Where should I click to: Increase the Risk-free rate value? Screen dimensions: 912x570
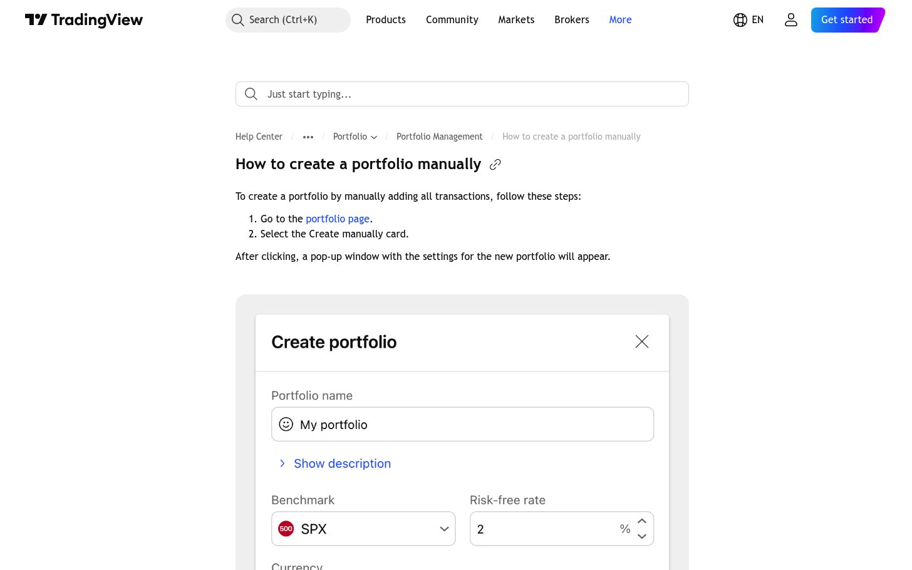(642, 521)
